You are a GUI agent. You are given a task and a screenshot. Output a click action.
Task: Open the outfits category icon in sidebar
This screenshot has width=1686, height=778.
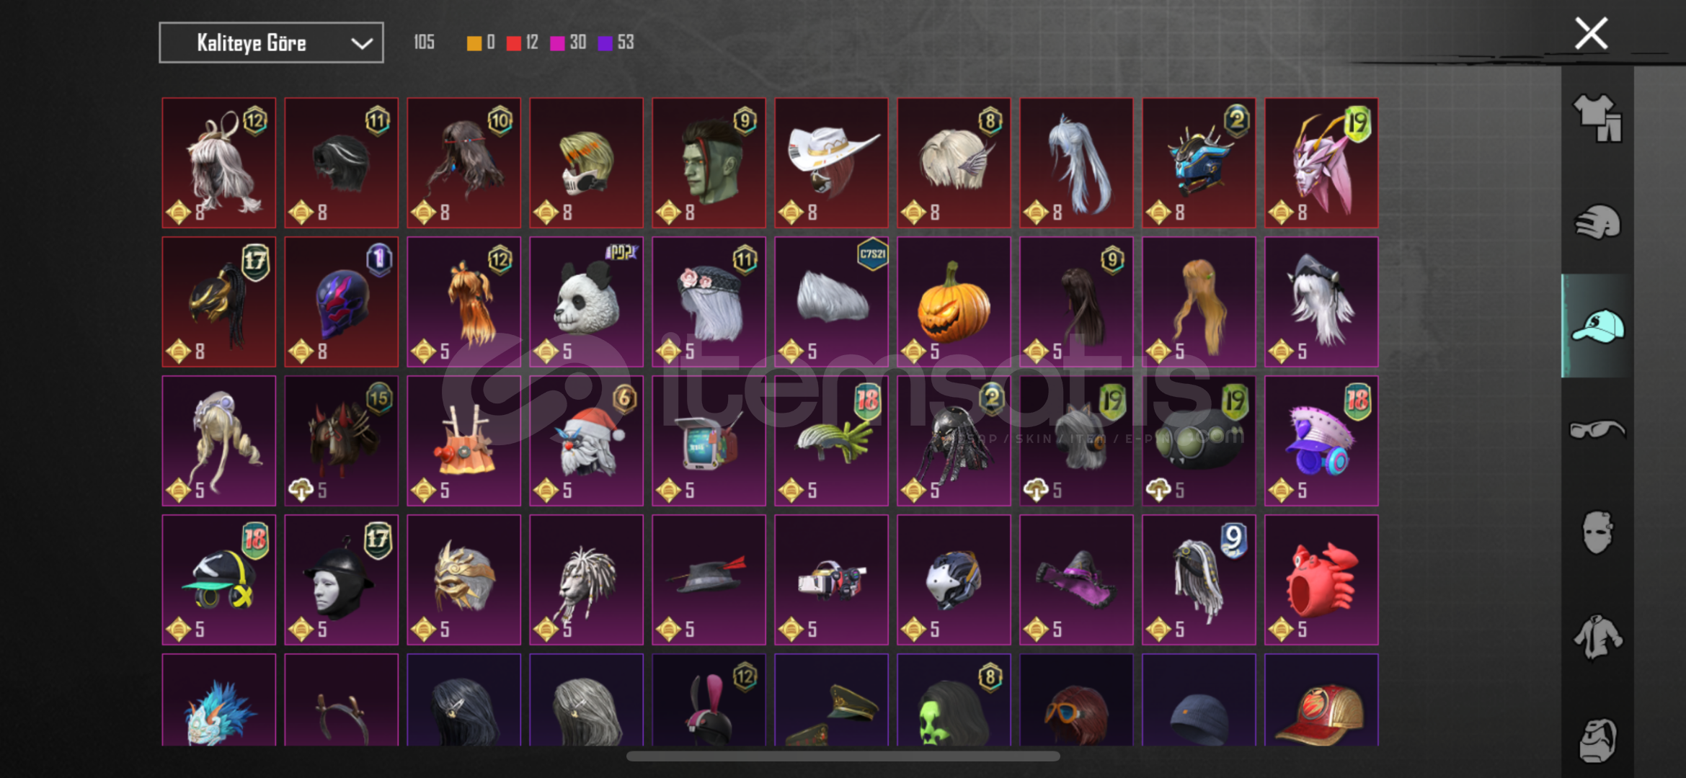1597,118
